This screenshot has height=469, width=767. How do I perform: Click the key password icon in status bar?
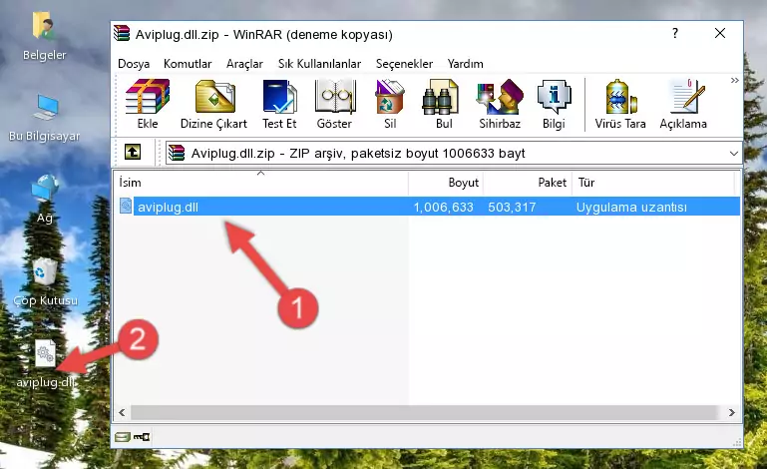(x=142, y=437)
